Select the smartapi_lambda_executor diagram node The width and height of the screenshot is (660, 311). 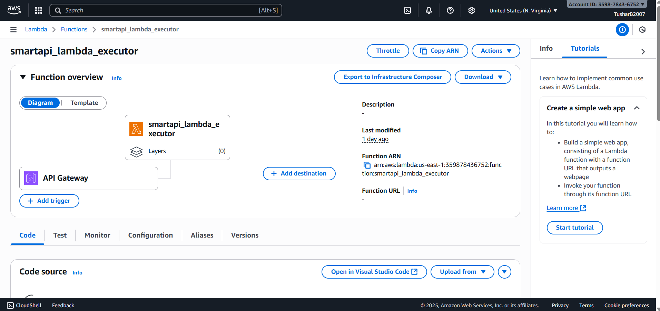click(x=177, y=129)
